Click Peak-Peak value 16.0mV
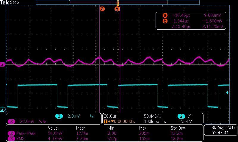The width and height of the screenshot is (238, 142). click(x=55, y=133)
